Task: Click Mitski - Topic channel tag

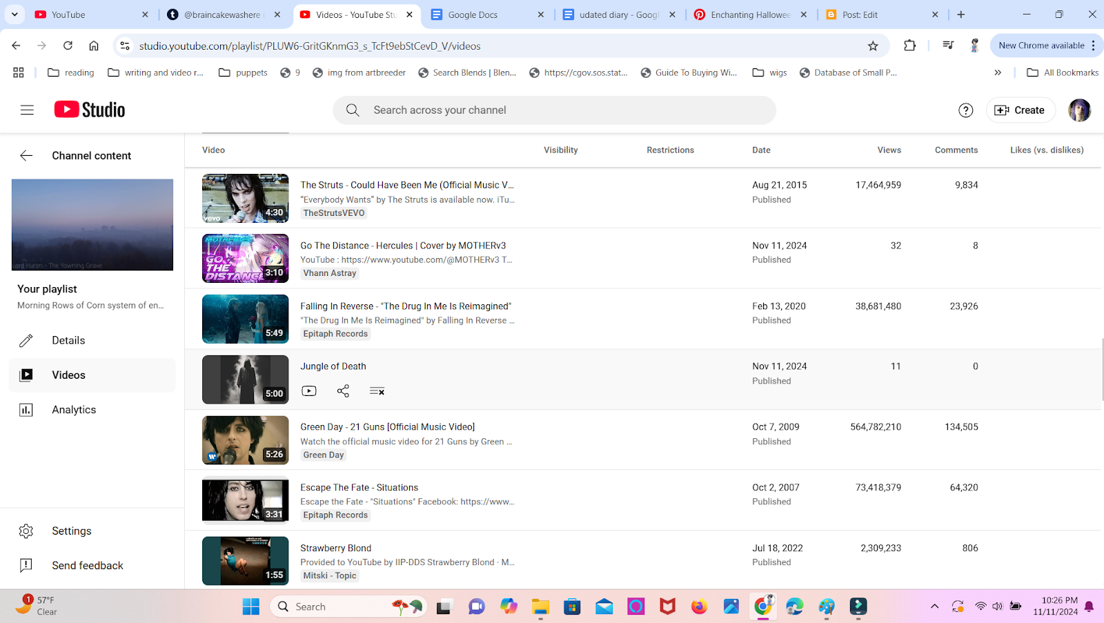Action: point(330,576)
